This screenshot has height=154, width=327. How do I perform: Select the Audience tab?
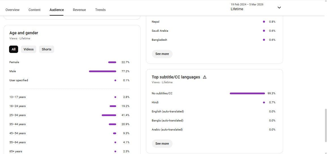pos(57,10)
